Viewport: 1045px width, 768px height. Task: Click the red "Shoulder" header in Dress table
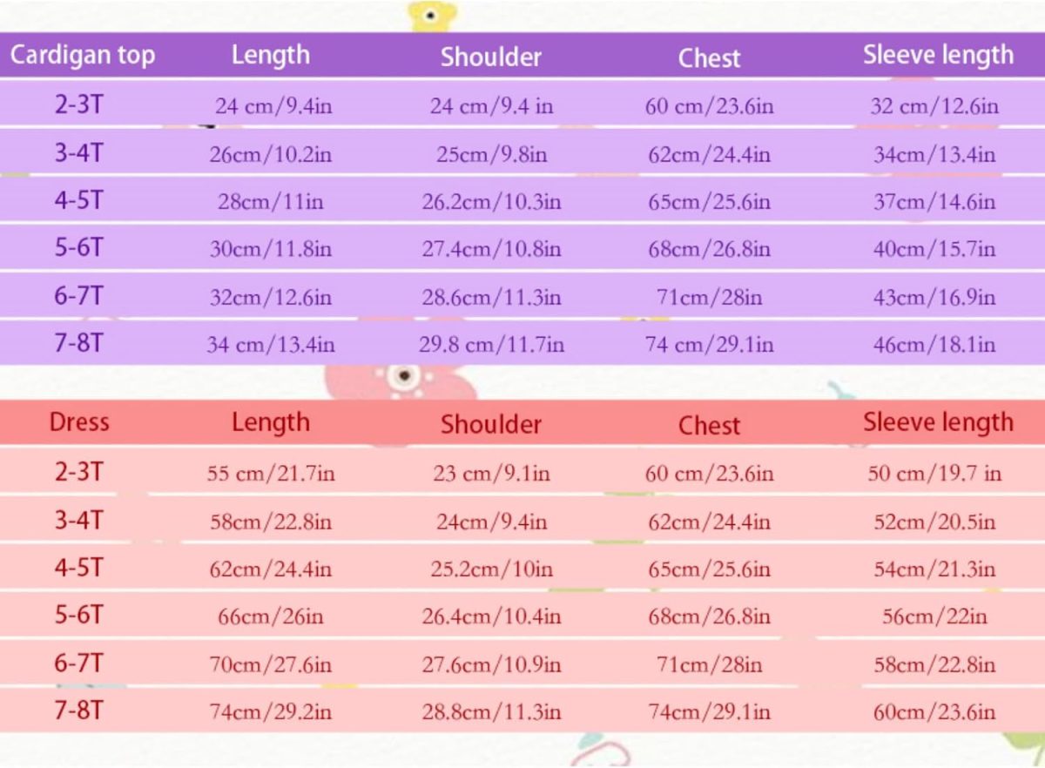coord(490,425)
